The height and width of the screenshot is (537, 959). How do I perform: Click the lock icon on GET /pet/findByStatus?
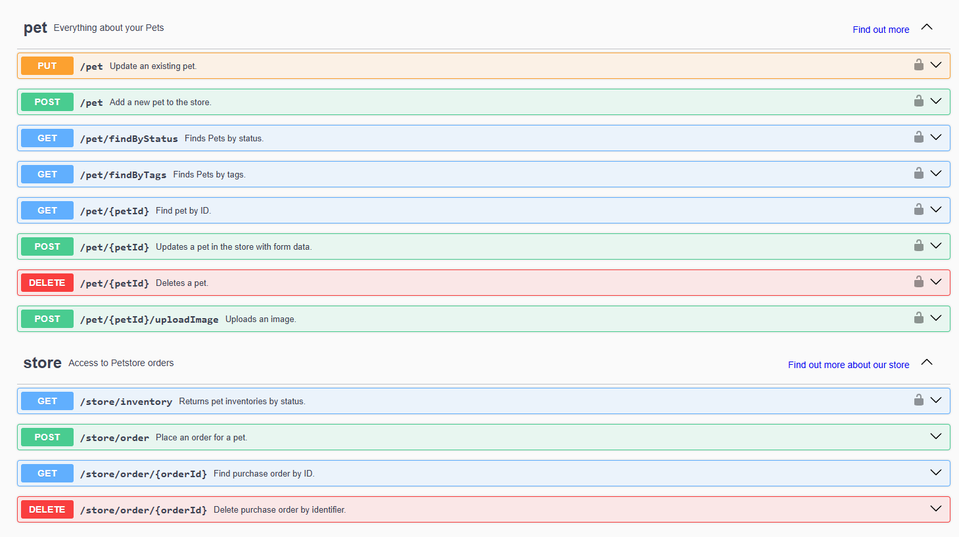[x=918, y=137]
